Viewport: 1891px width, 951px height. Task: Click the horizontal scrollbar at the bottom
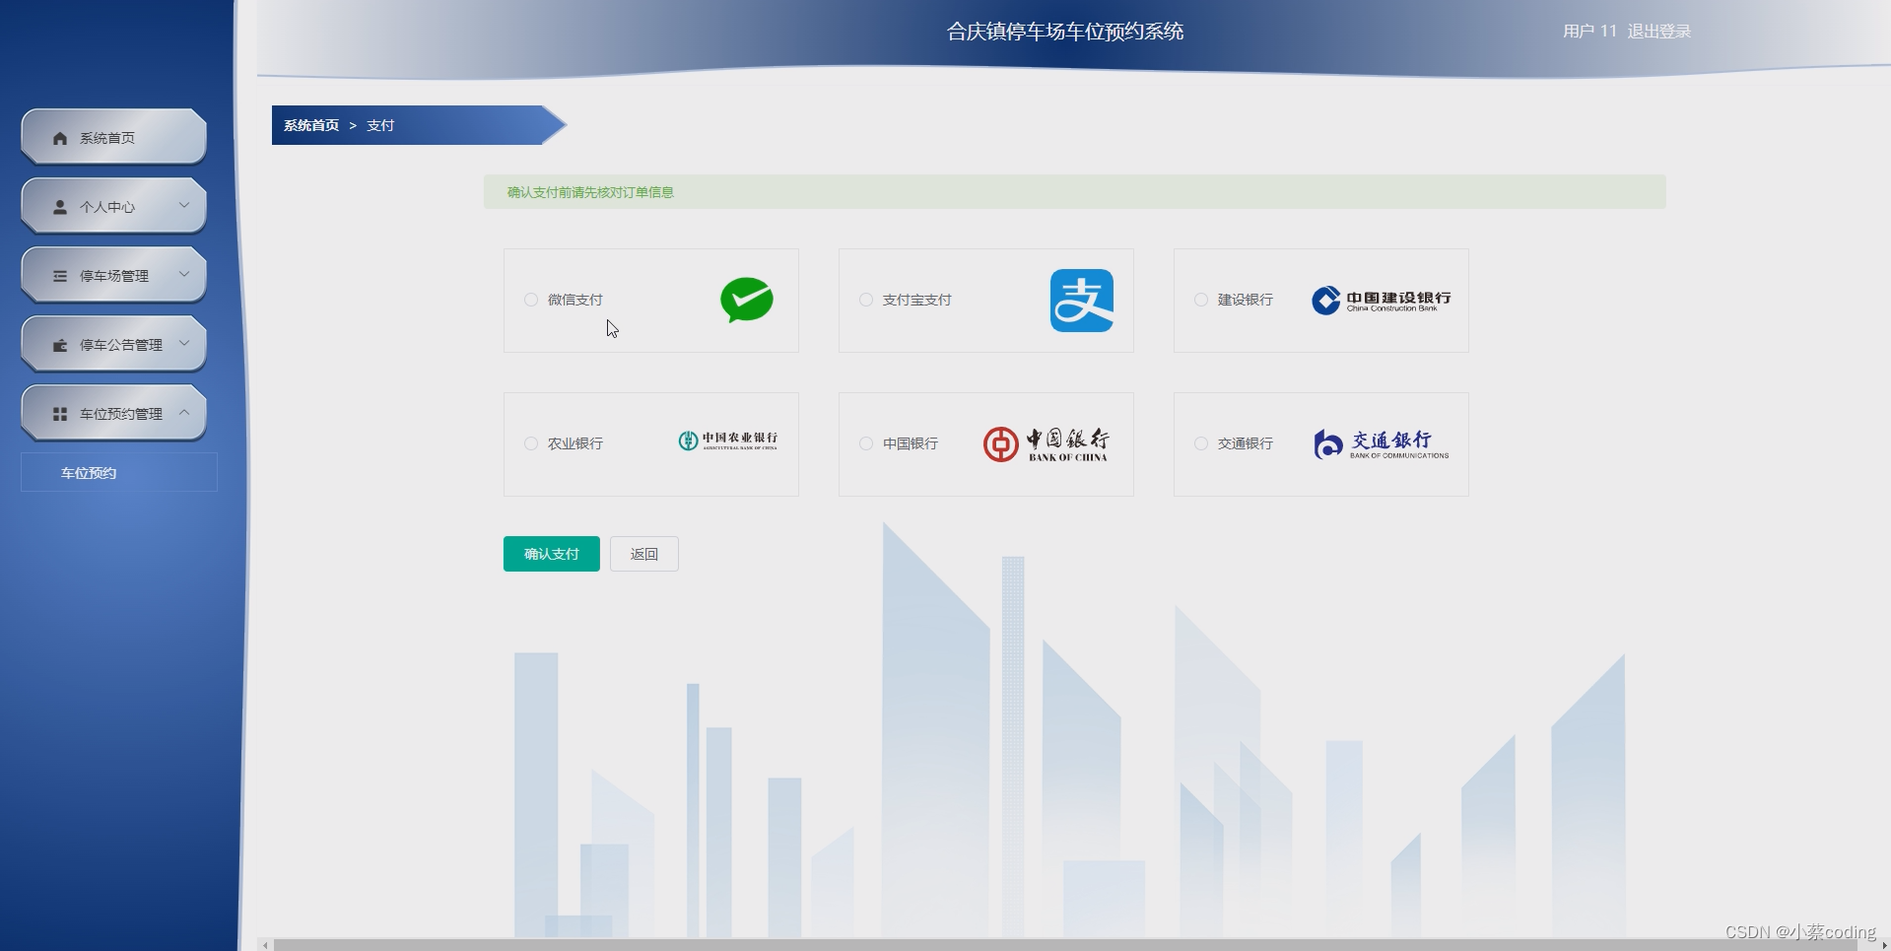[x=1065, y=945]
